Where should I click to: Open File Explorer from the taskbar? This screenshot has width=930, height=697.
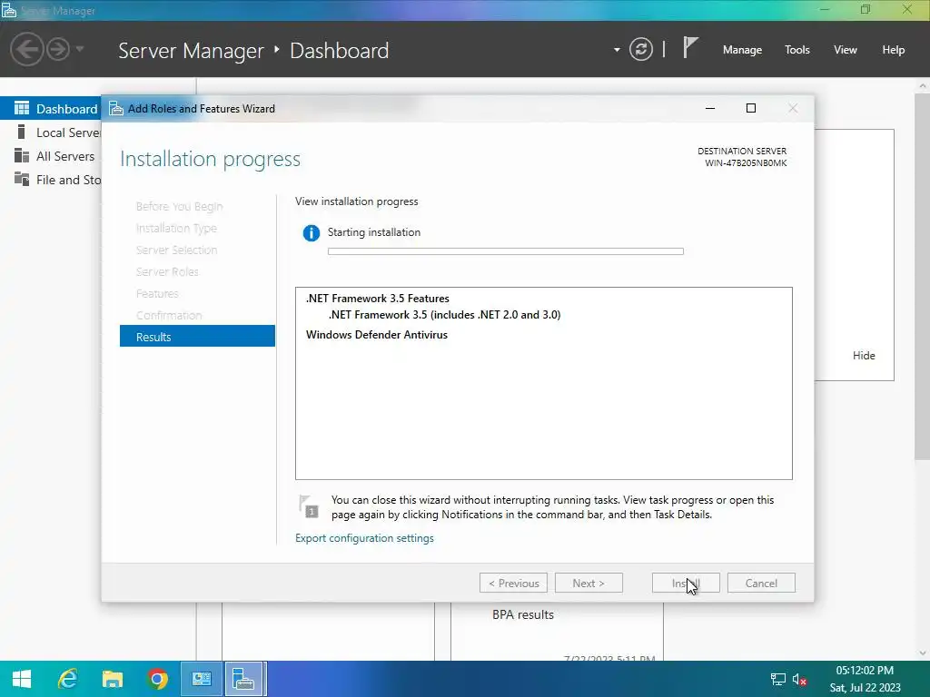(x=112, y=679)
